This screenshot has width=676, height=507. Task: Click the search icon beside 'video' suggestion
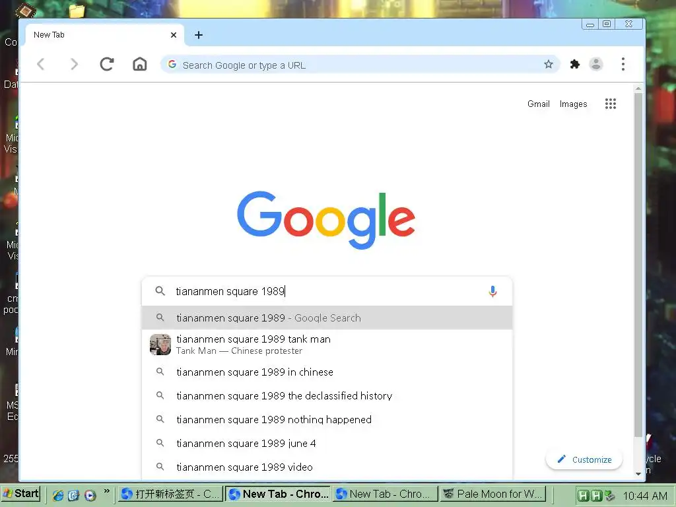coord(160,467)
